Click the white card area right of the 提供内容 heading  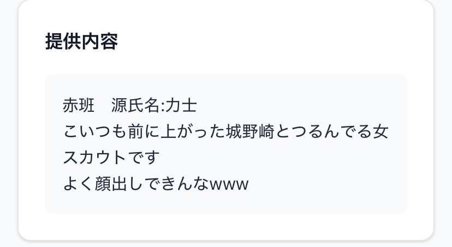click(x=274, y=41)
